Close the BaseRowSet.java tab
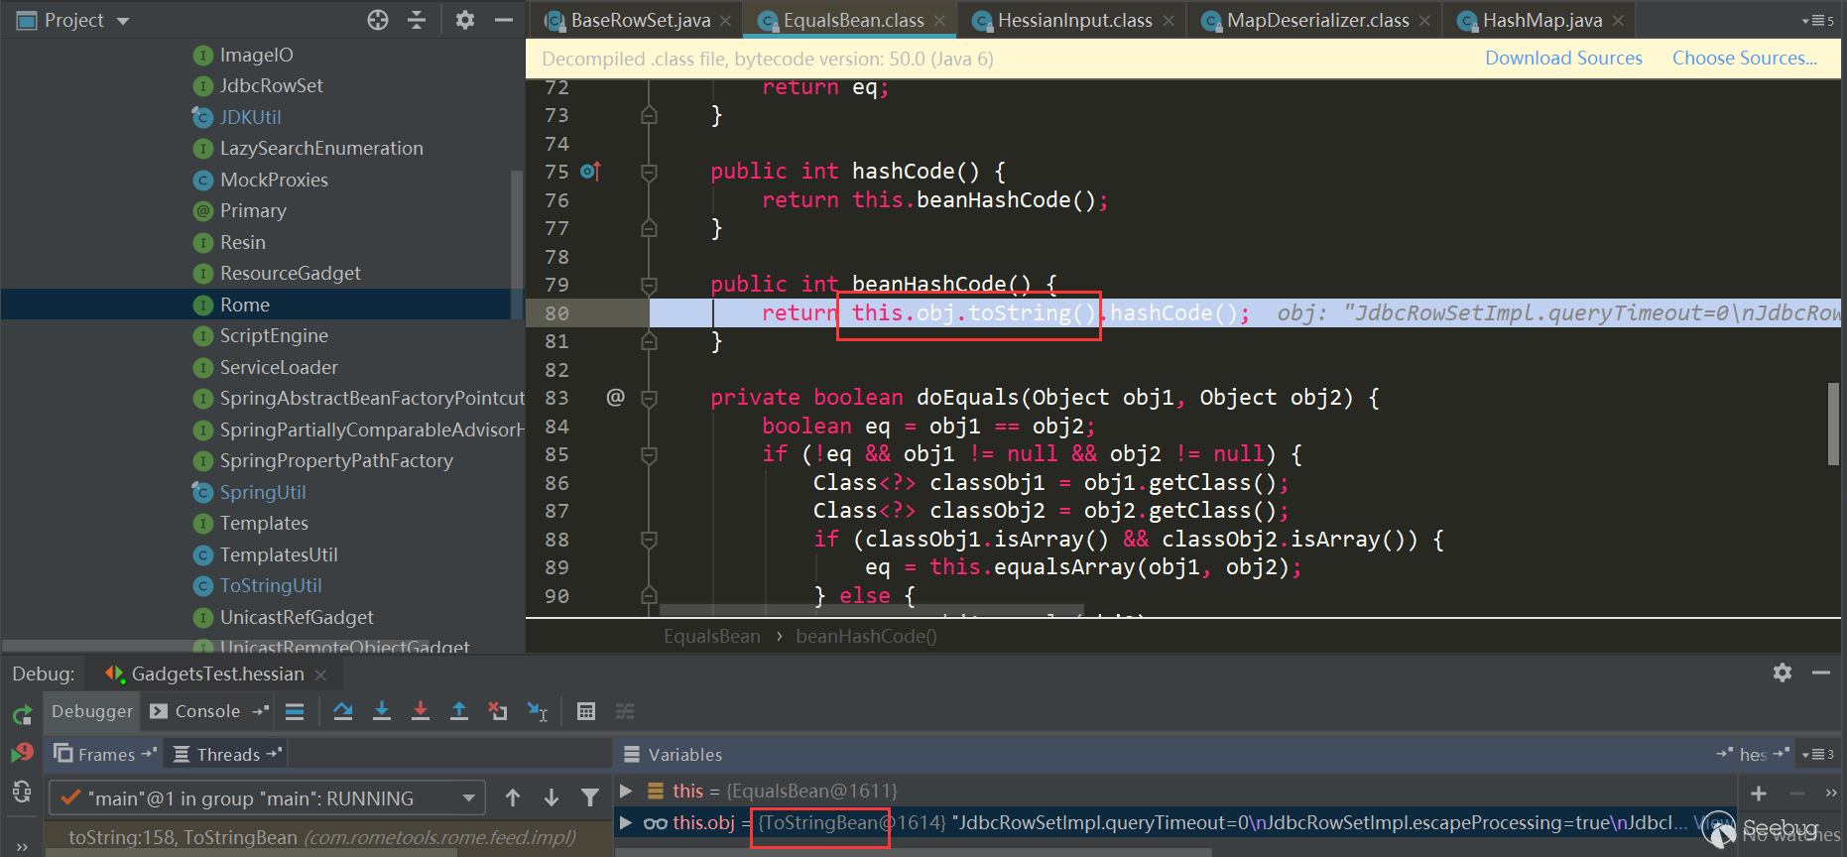 pos(725,21)
